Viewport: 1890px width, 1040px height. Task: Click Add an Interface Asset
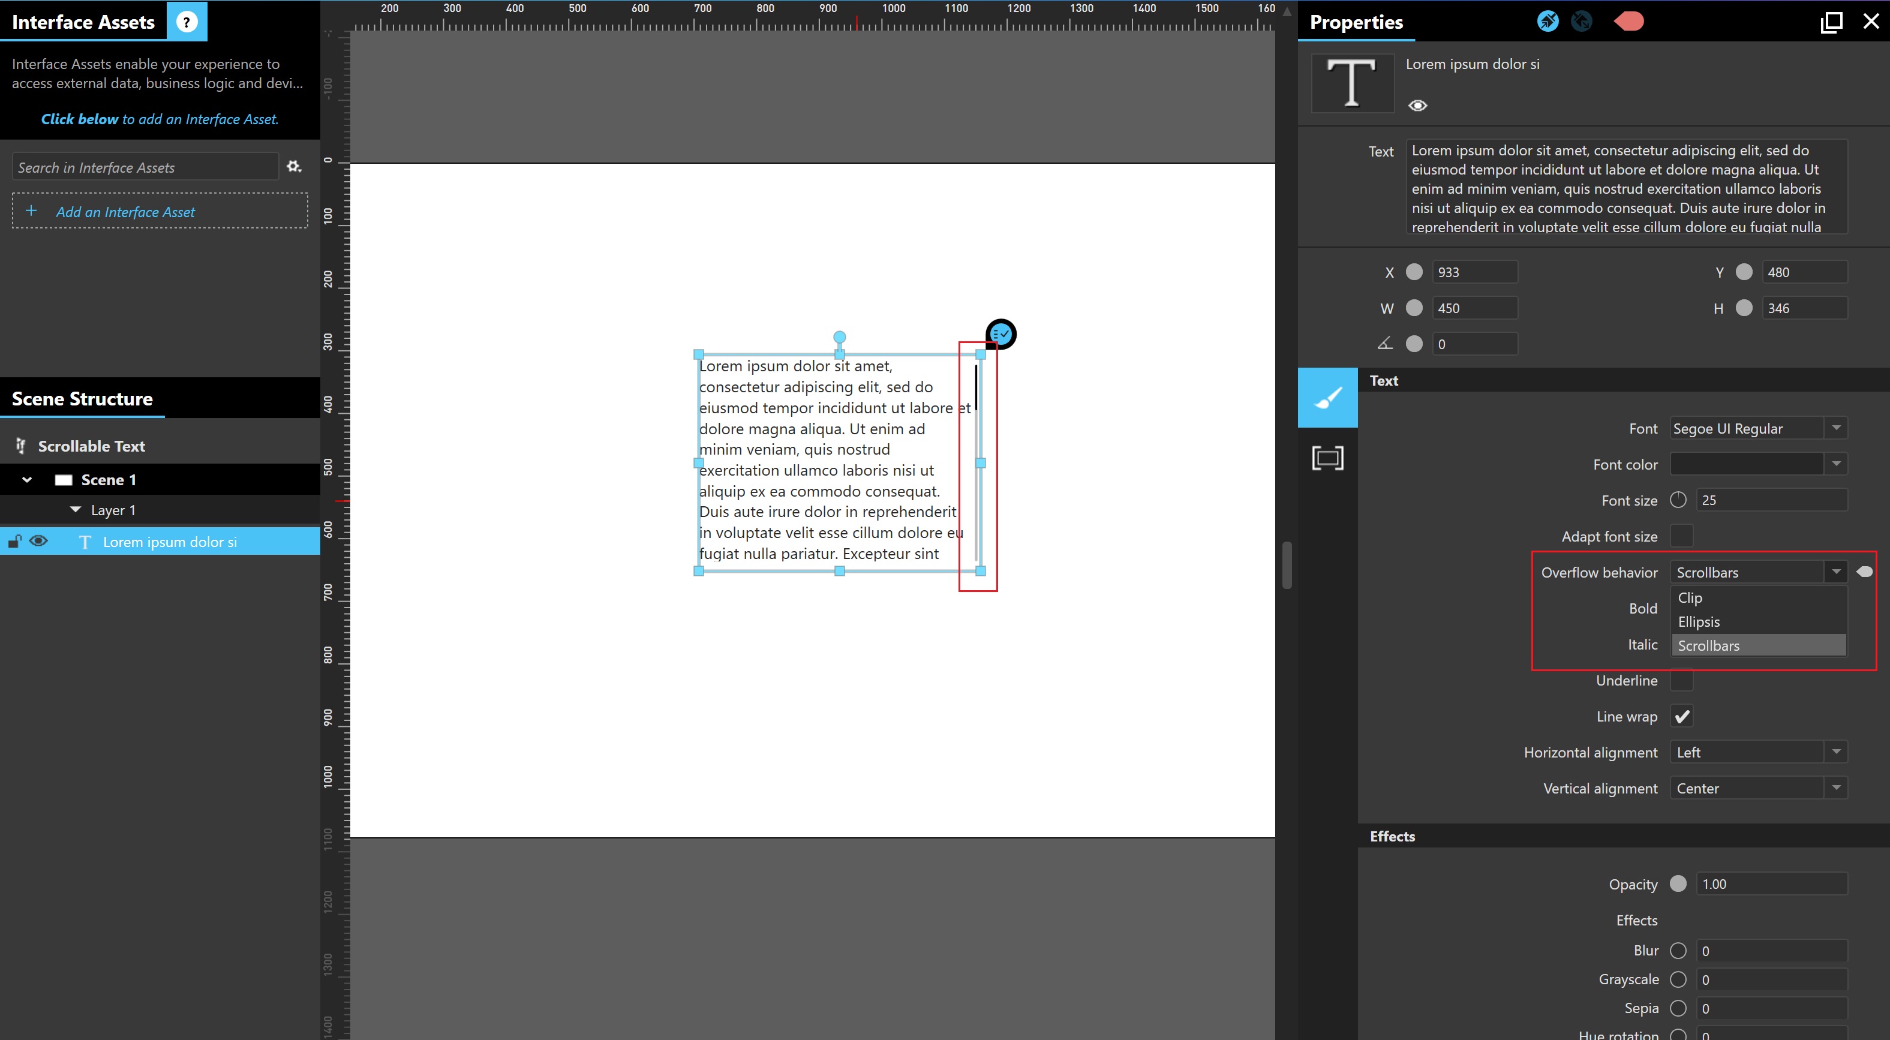[125, 211]
